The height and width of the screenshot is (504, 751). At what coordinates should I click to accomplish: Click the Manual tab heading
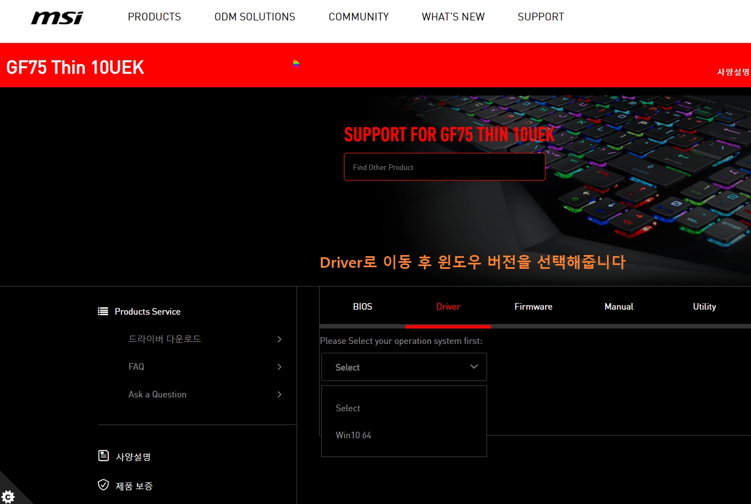point(618,306)
